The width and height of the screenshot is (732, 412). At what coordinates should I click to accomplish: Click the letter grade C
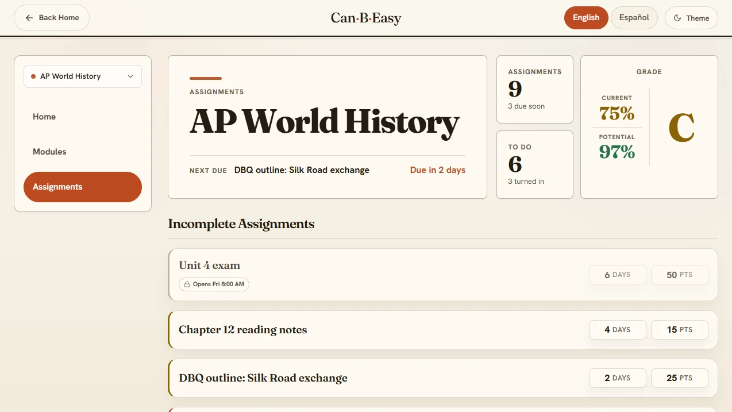pyautogui.click(x=682, y=128)
